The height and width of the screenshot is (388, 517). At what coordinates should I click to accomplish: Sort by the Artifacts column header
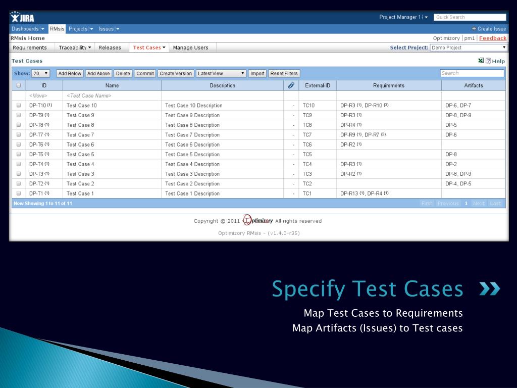474,85
